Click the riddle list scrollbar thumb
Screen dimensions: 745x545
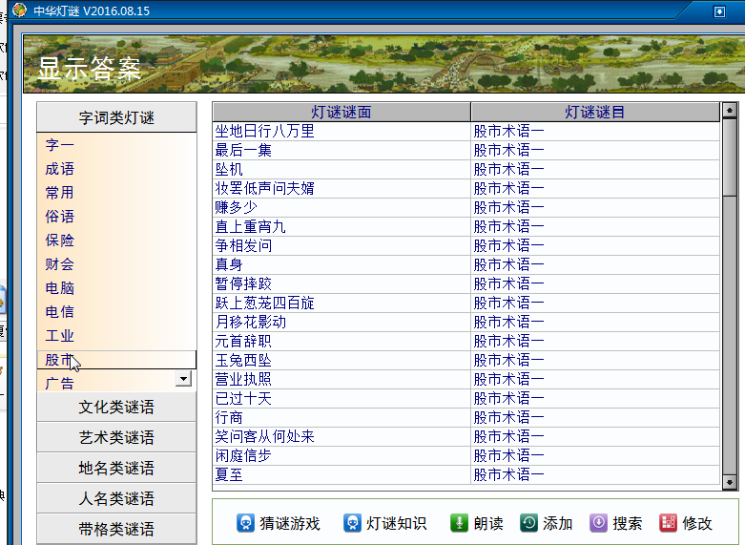pos(730,157)
